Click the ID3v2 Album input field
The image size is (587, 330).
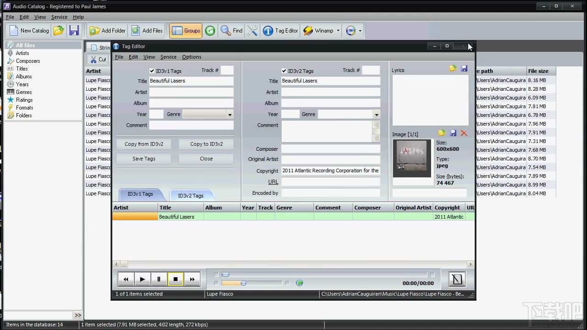pyautogui.click(x=331, y=103)
